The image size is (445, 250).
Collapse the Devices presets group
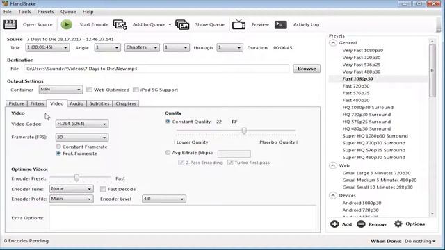(x=333, y=195)
